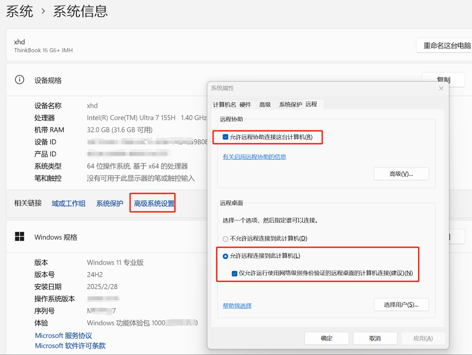
Task: Click the 高级(V)... button
Action: (x=401, y=174)
